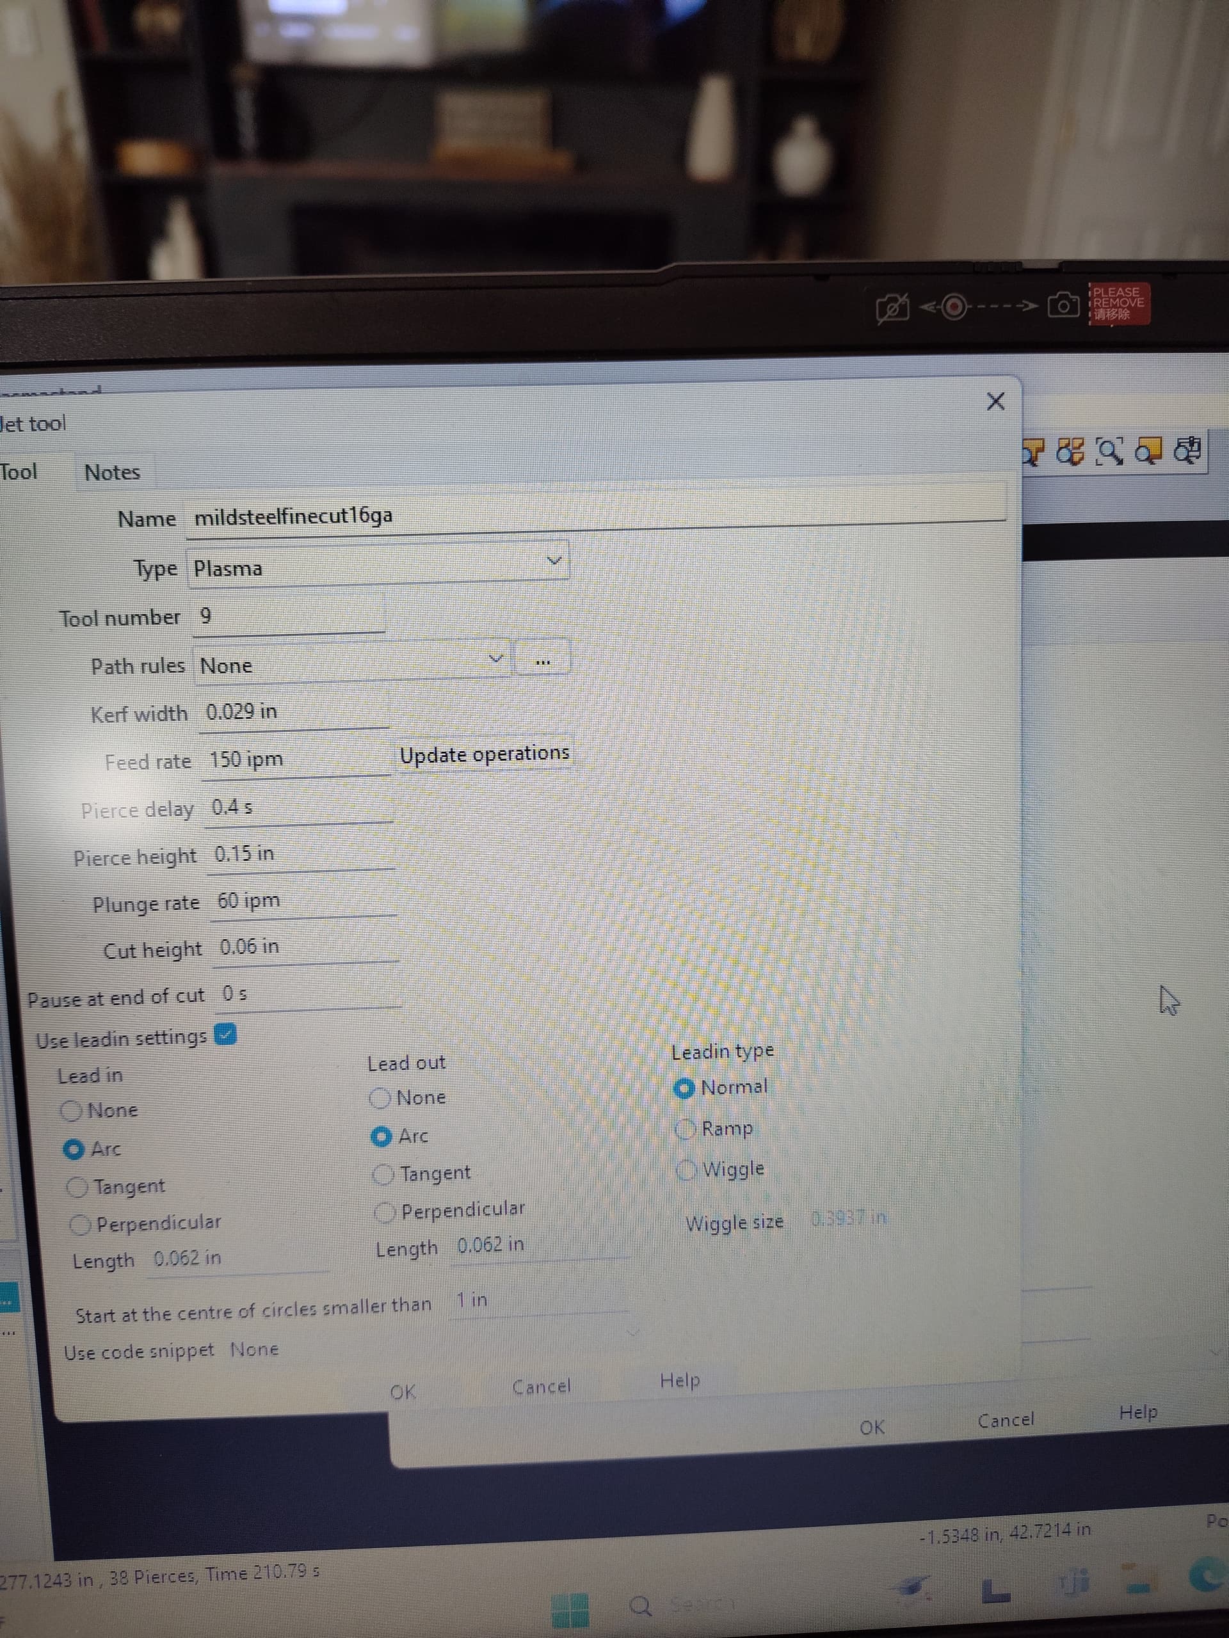Open the Windows Start menu
This screenshot has height=1638, width=1229.
pyautogui.click(x=569, y=1609)
